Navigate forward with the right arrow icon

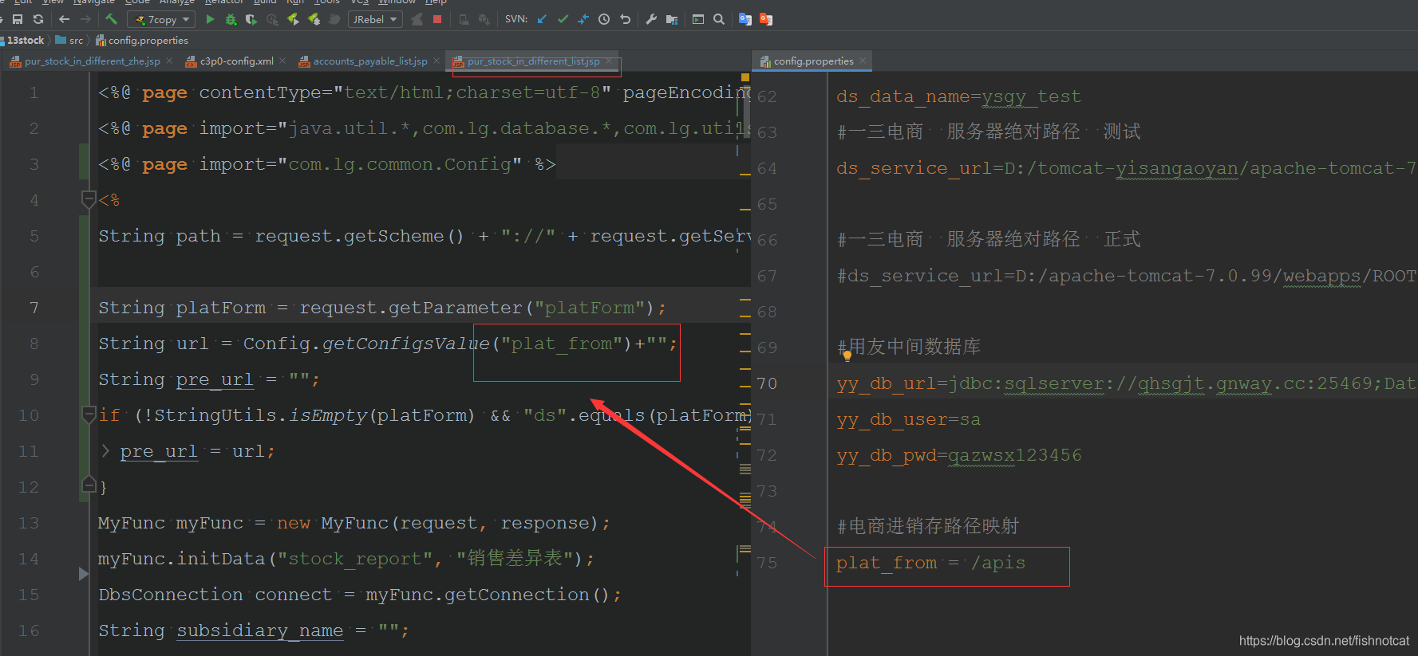tap(85, 19)
